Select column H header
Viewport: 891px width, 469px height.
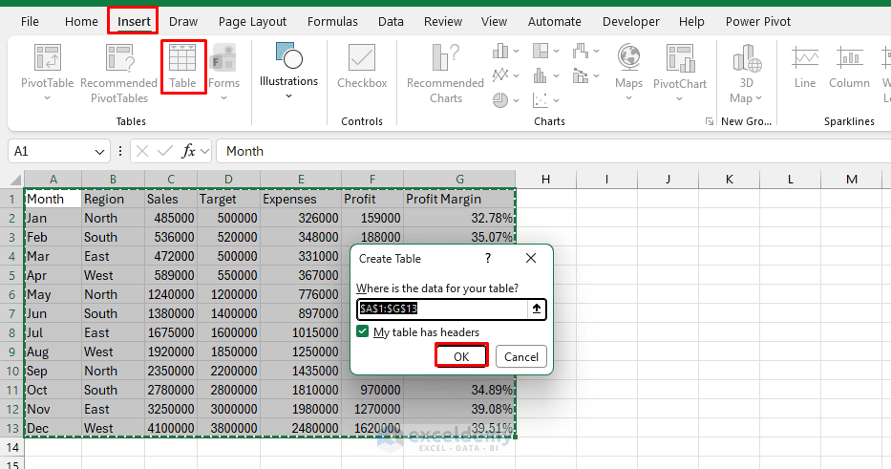click(545, 180)
